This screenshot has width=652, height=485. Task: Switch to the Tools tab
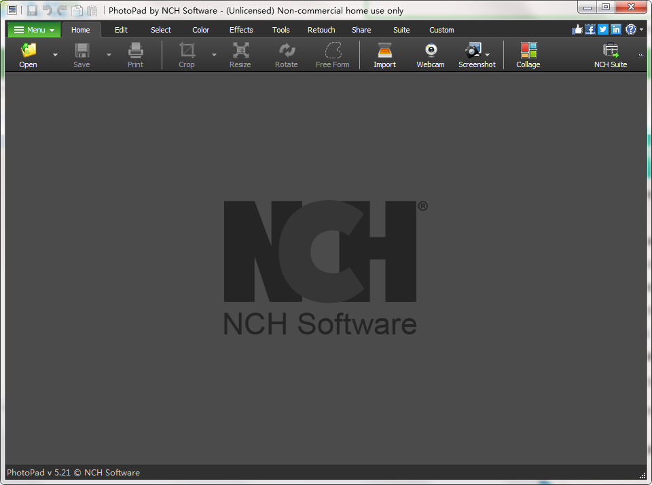click(281, 30)
